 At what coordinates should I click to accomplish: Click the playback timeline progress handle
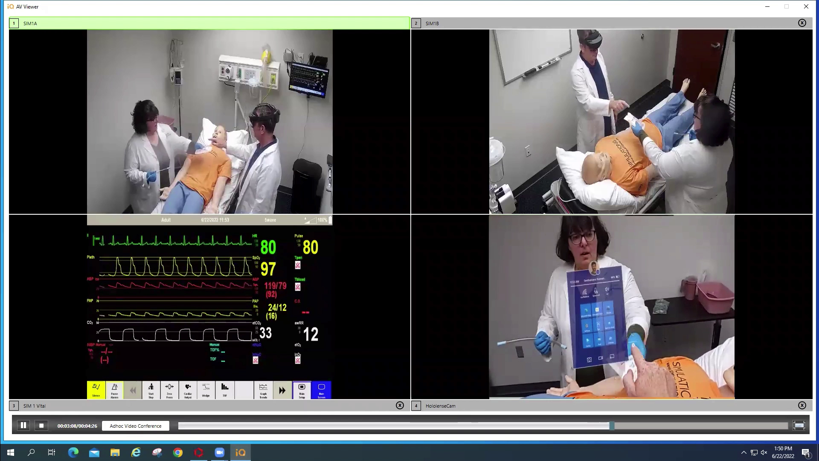click(612, 426)
